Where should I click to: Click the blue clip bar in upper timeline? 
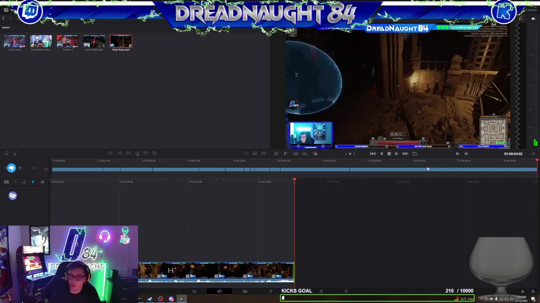click(294, 170)
